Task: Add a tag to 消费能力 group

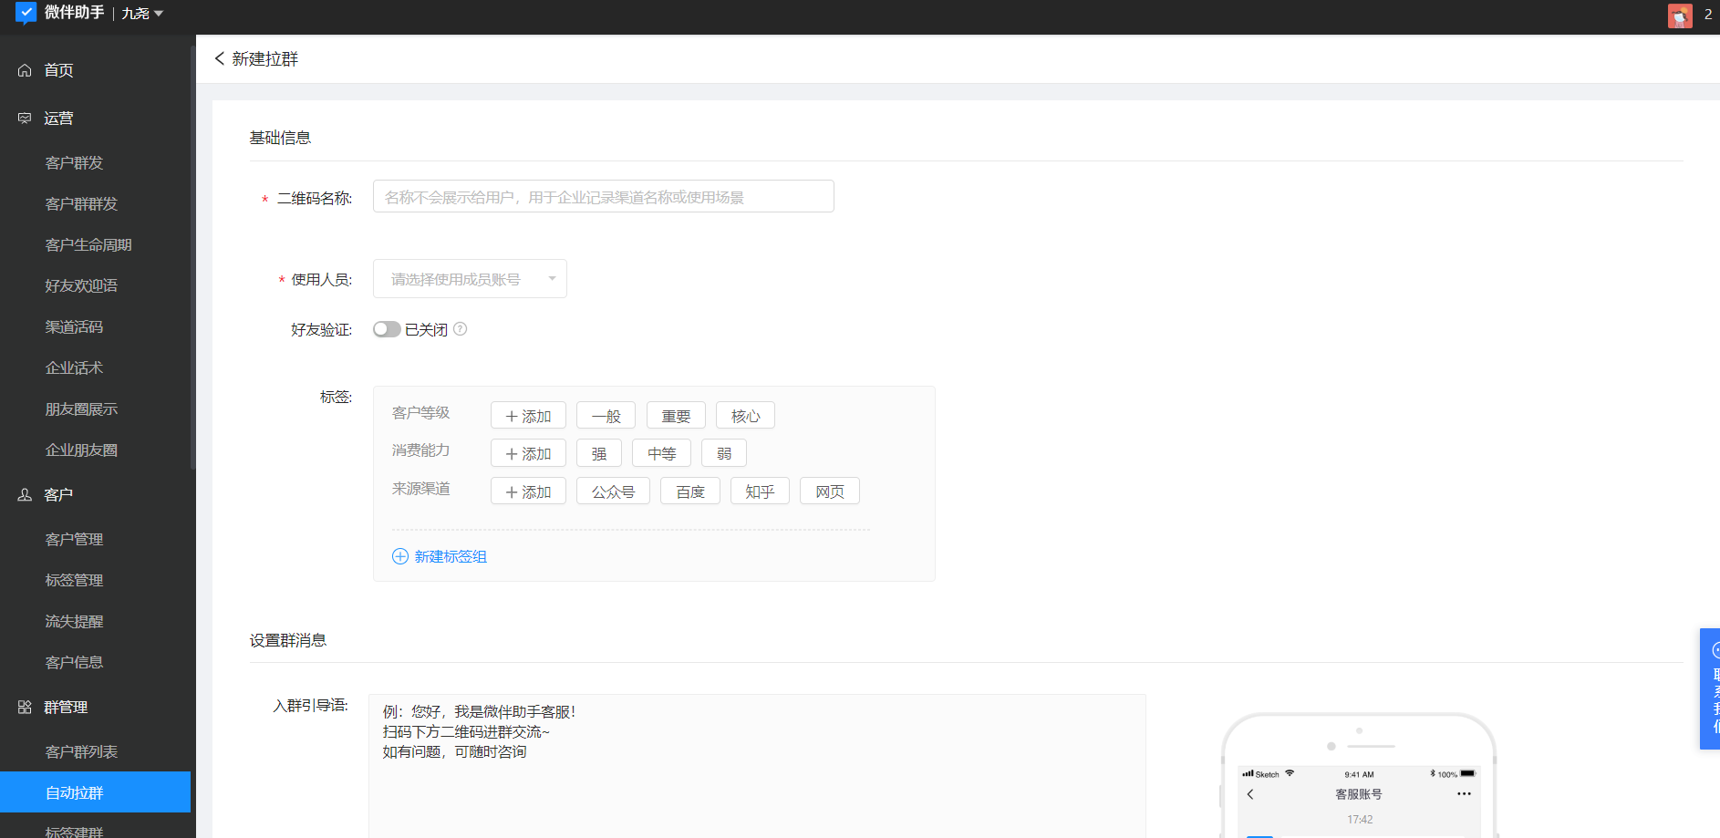Action: click(x=528, y=453)
